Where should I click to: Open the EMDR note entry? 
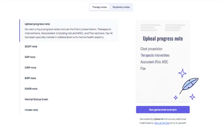pyautogui.click(x=31, y=89)
